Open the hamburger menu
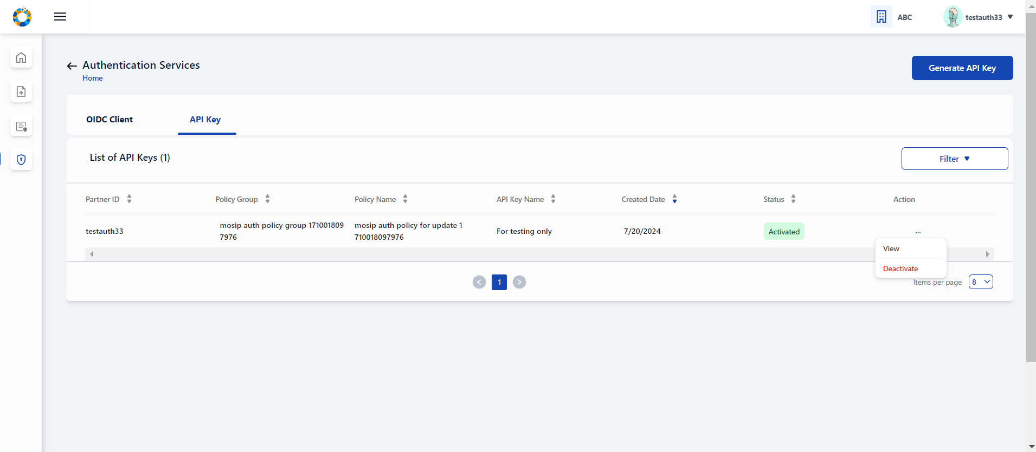1036x452 pixels. click(60, 17)
